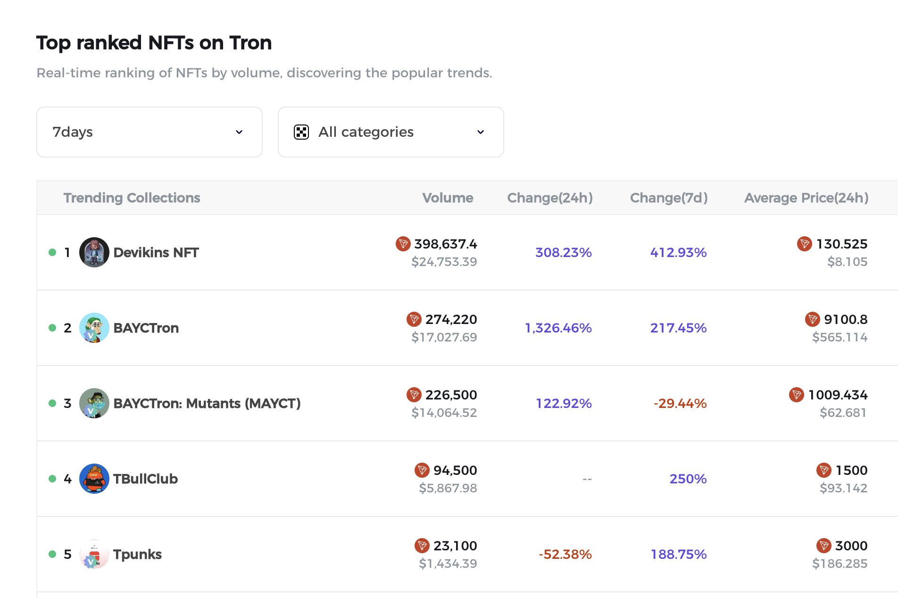Sort by Change(7d) column header
Image resolution: width=898 pixels, height=598 pixels.
(x=668, y=198)
